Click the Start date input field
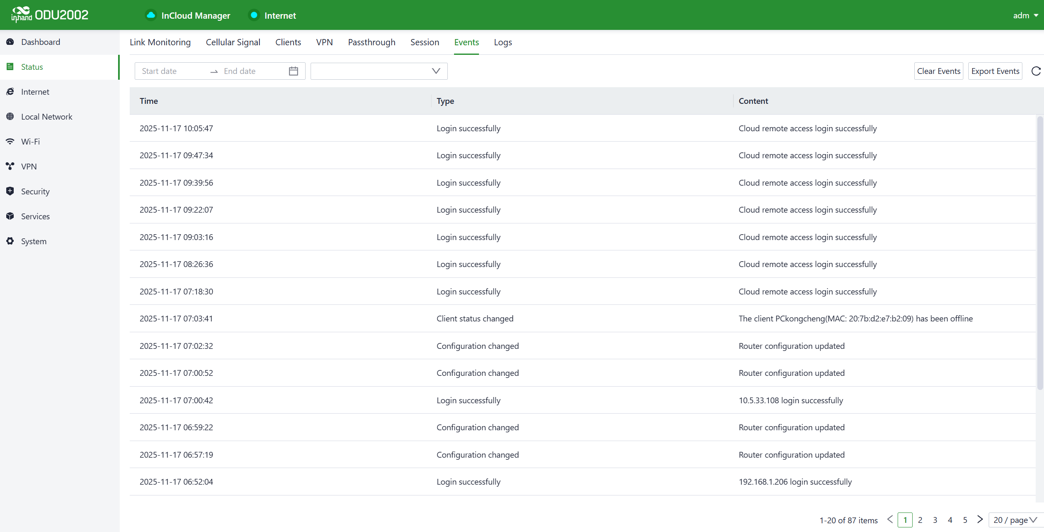 [173, 71]
